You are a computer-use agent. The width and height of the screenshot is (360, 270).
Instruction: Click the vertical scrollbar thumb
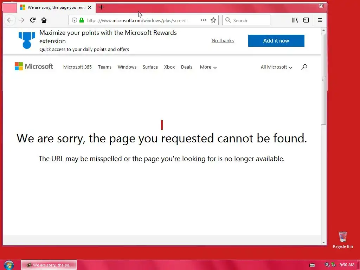(323, 79)
